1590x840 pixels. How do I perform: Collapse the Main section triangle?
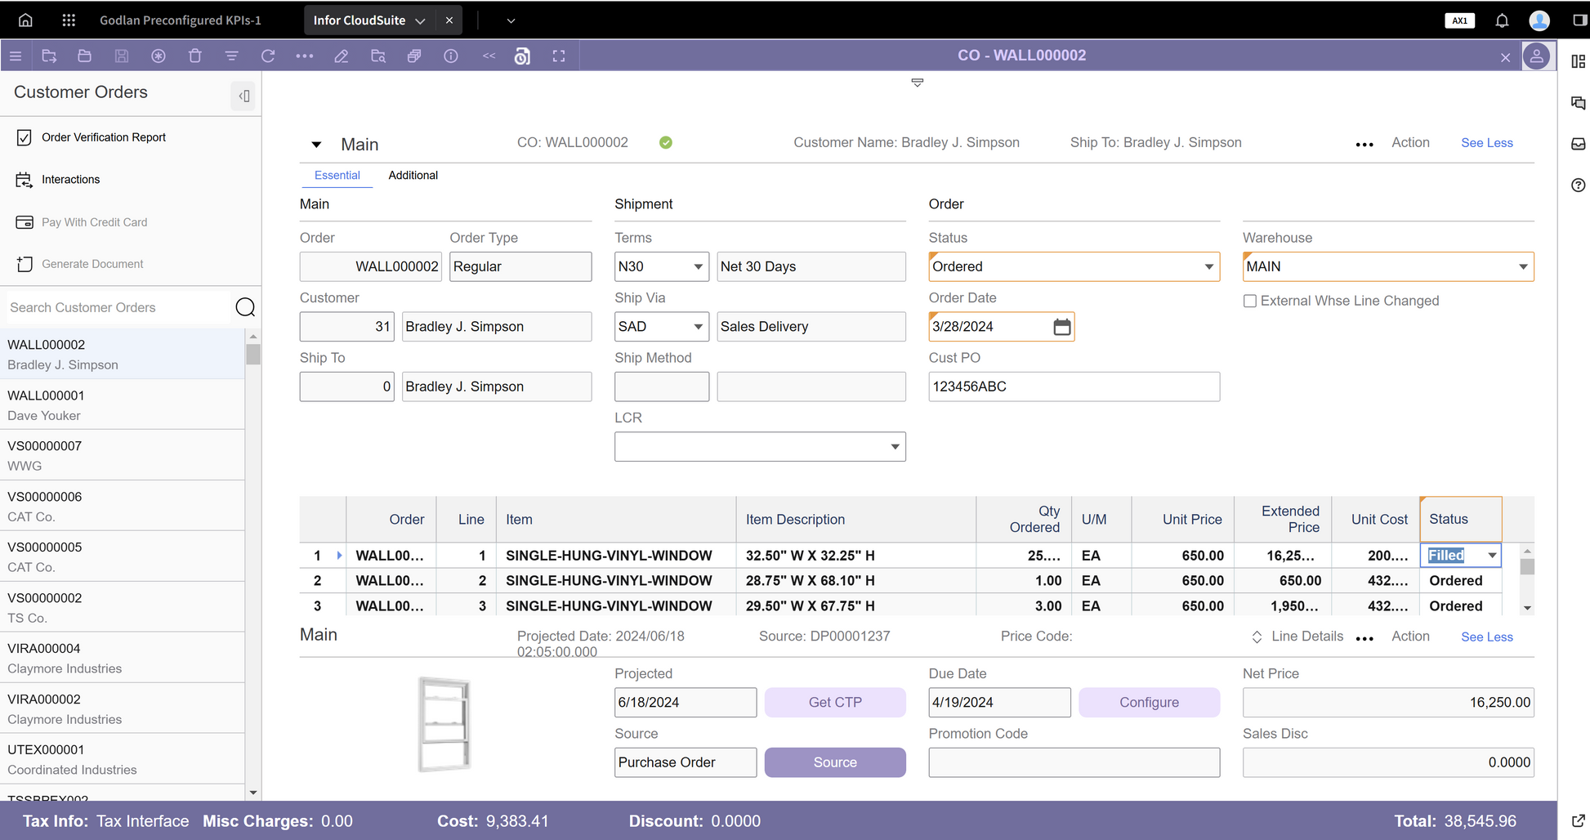pos(316,145)
